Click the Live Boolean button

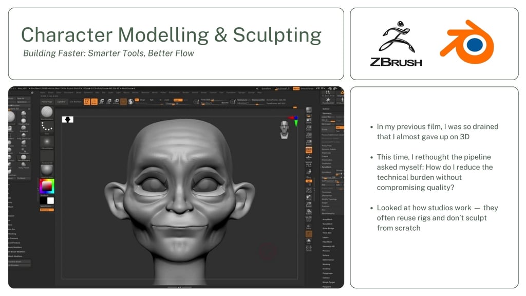pos(76,102)
